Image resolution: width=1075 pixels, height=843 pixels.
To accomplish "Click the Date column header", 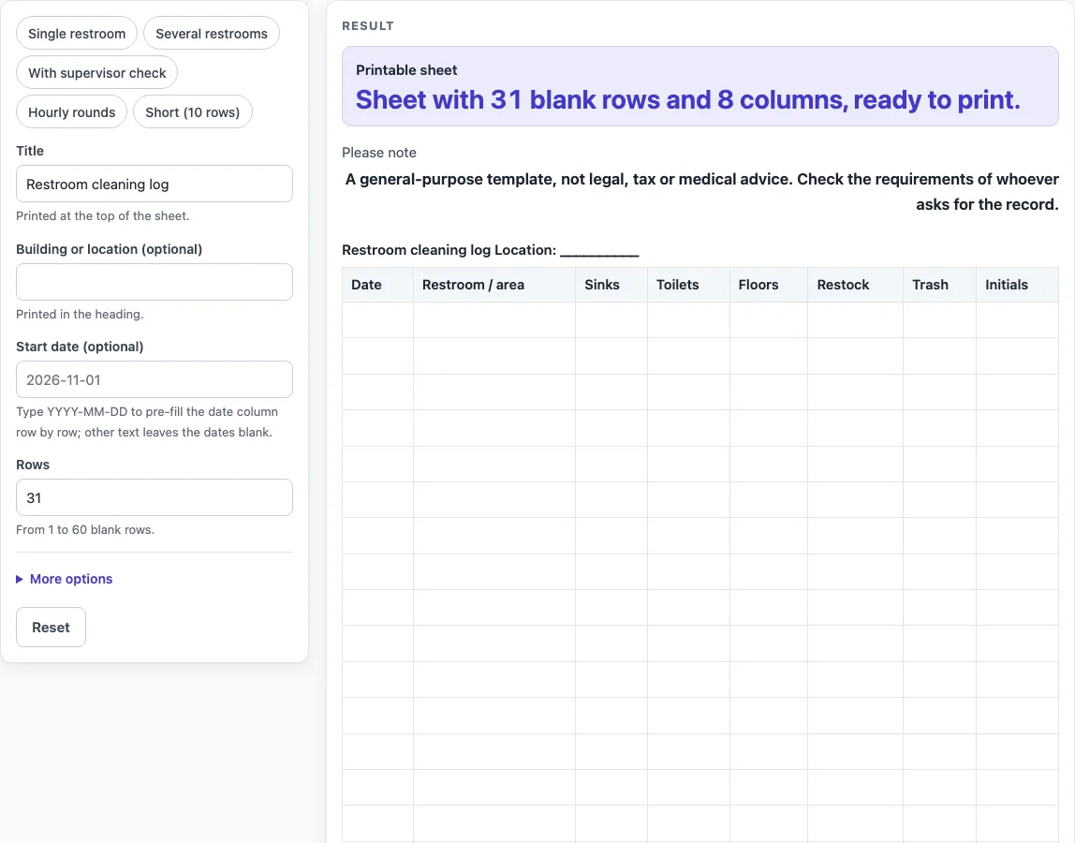I will coord(377,285).
